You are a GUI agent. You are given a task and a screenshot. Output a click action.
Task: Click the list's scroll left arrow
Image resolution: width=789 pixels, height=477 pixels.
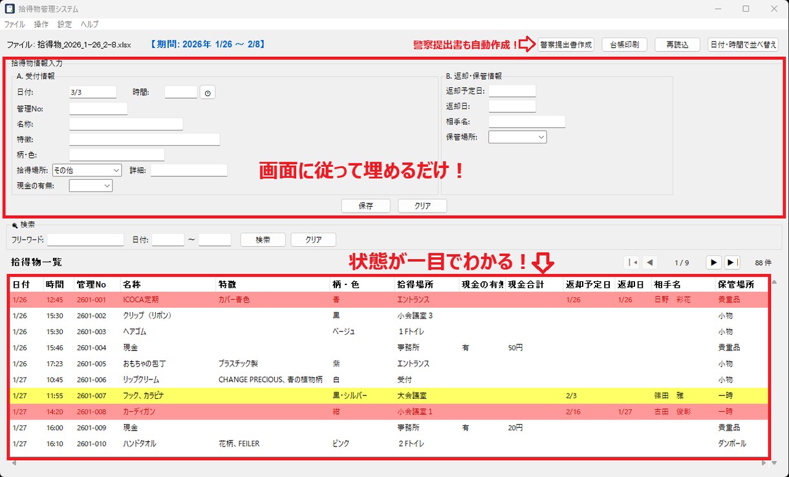[x=14, y=463]
